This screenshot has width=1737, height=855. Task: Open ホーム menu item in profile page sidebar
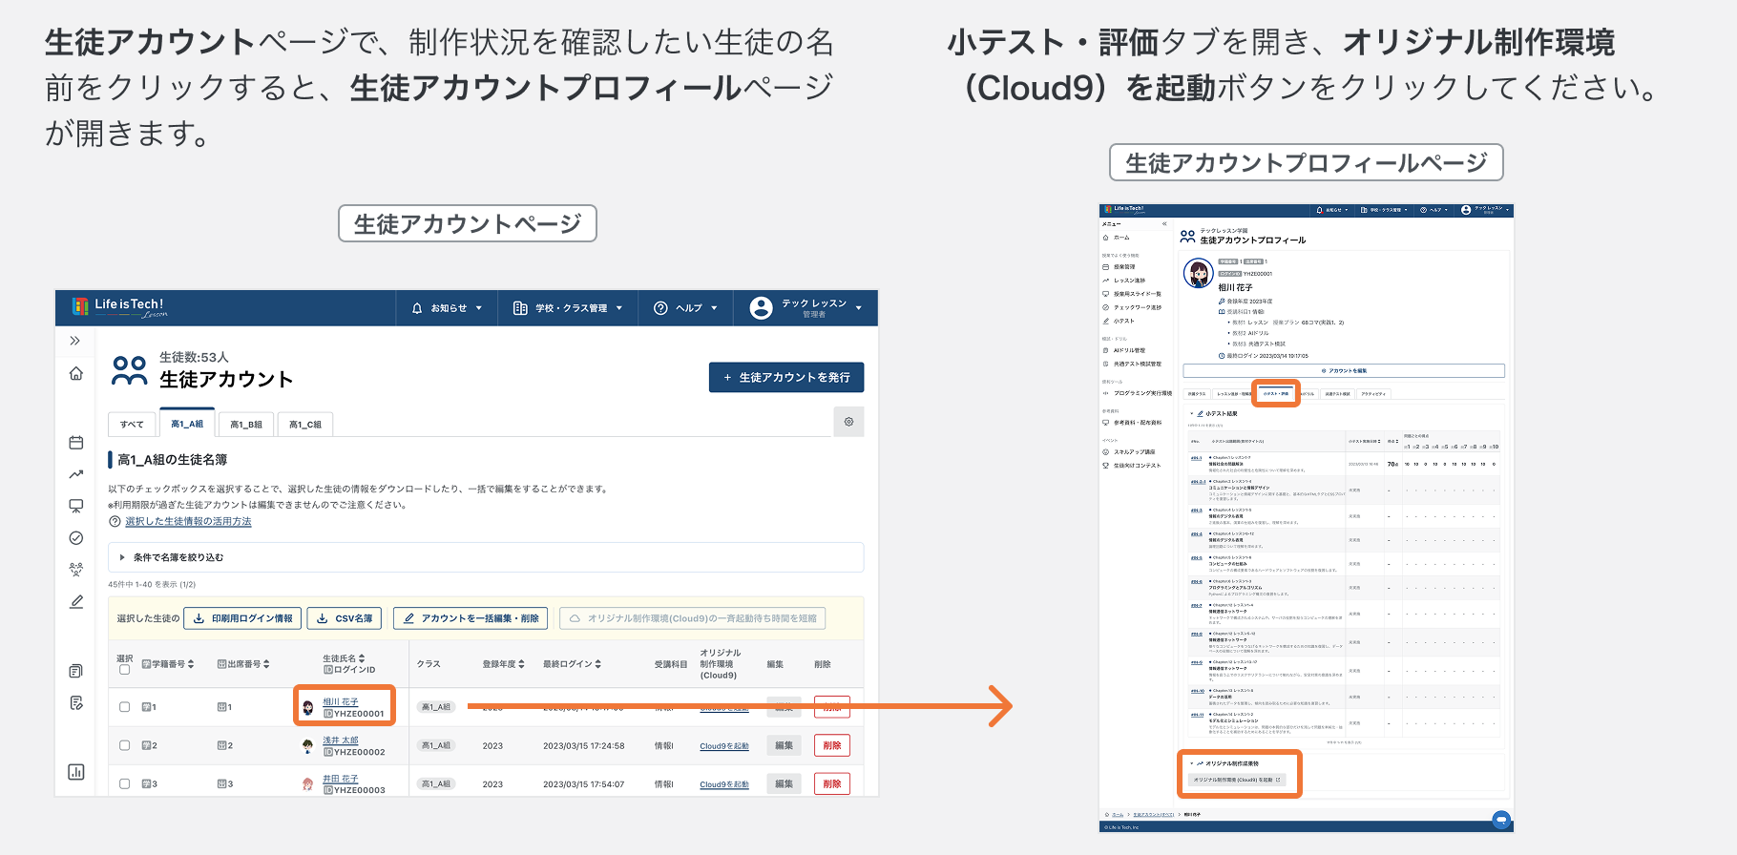click(x=1121, y=238)
